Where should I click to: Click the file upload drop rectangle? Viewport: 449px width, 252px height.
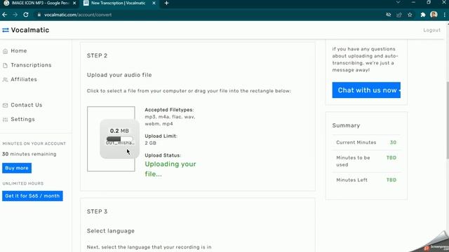click(111, 139)
